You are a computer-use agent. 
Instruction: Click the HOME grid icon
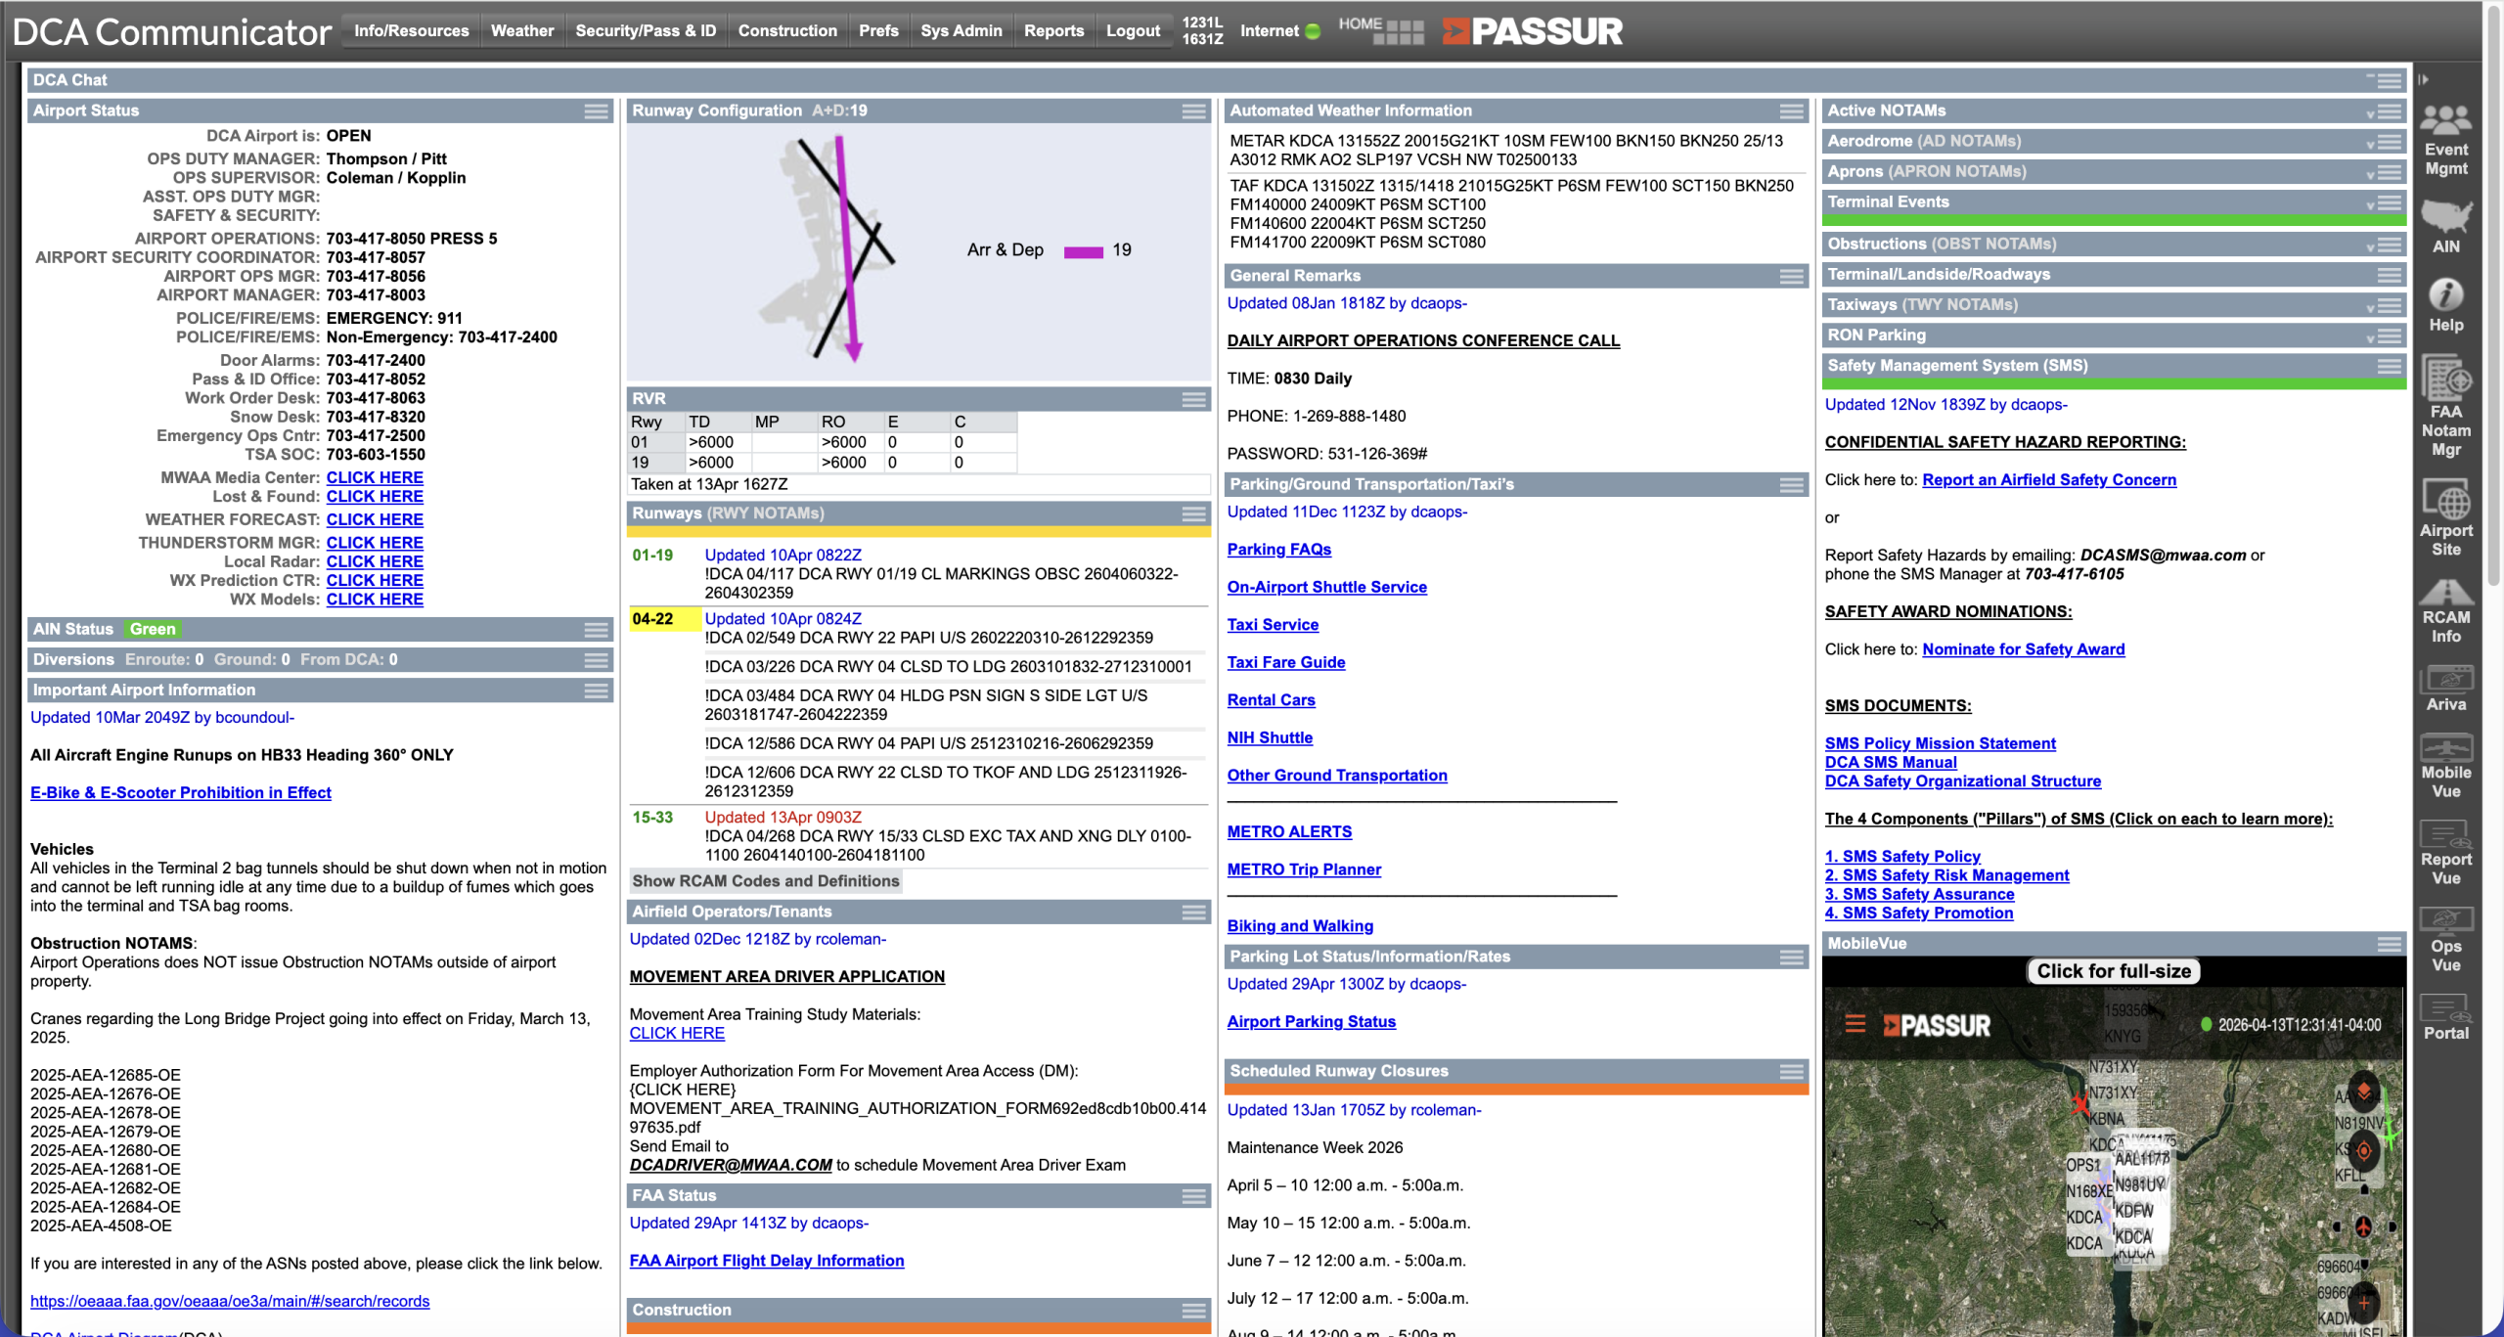(x=1398, y=32)
